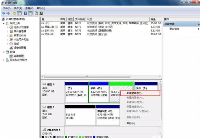This screenshot has height=138, width=200.
Task: Click the Forward arrow toolbar icon
Action: pyautogui.click(x=8, y=13)
